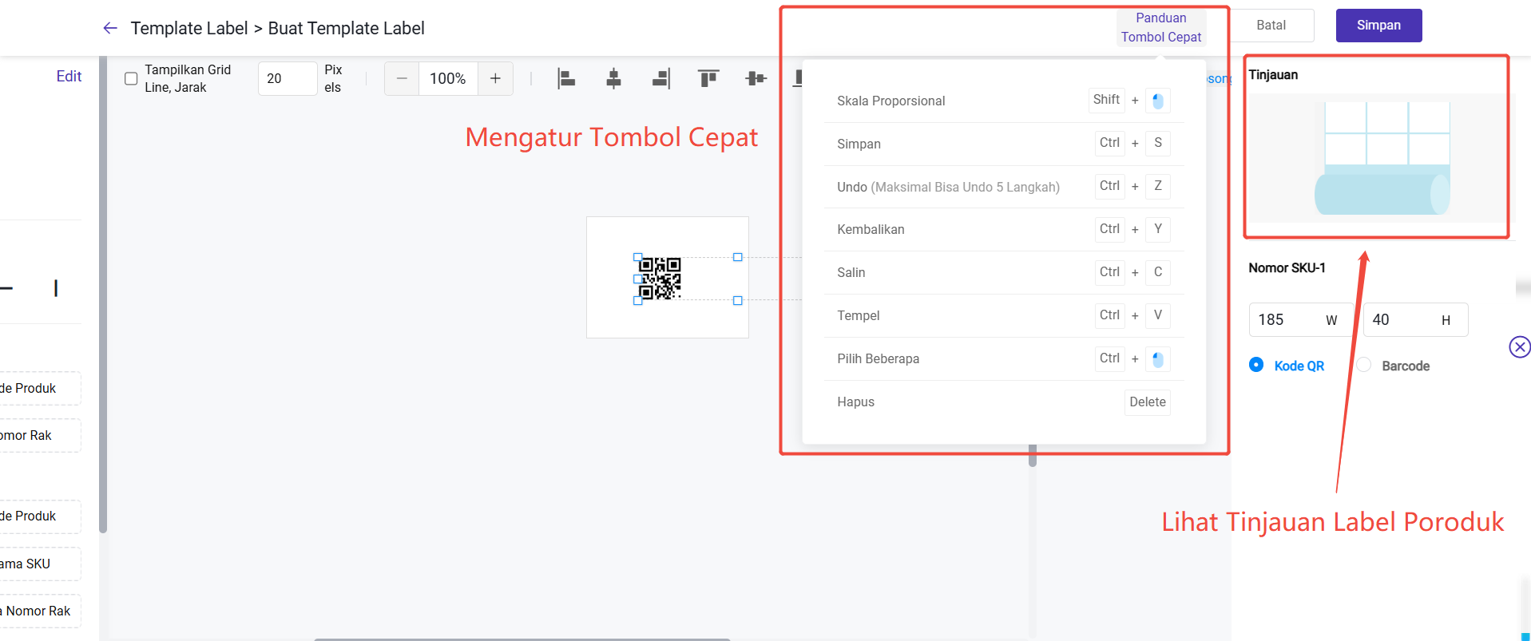Select the QR code on the canvas
This screenshot has width=1531, height=641.
[660, 278]
